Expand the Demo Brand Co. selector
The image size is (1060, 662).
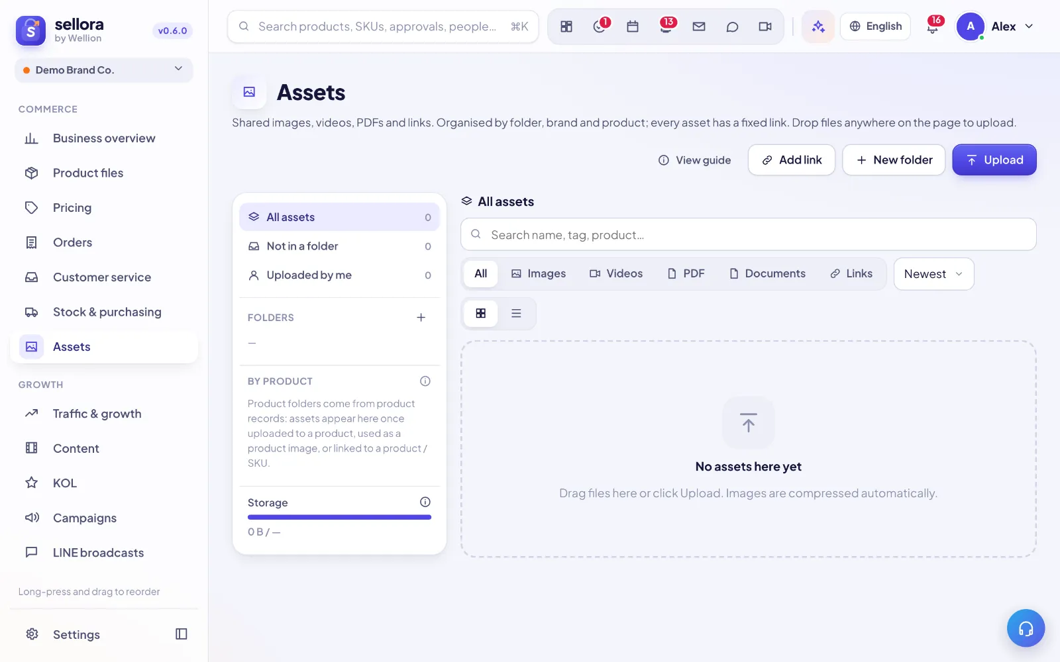pos(104,70)
